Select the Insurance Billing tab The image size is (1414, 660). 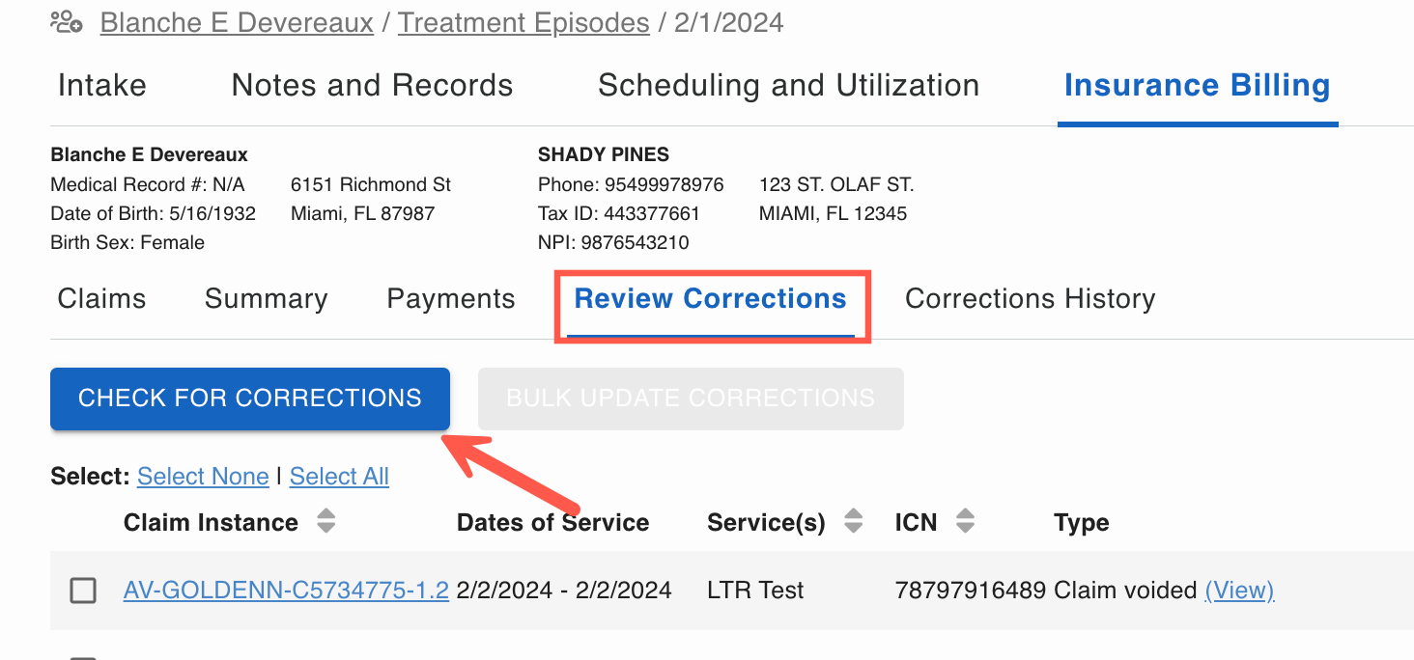coord(1198,86)
